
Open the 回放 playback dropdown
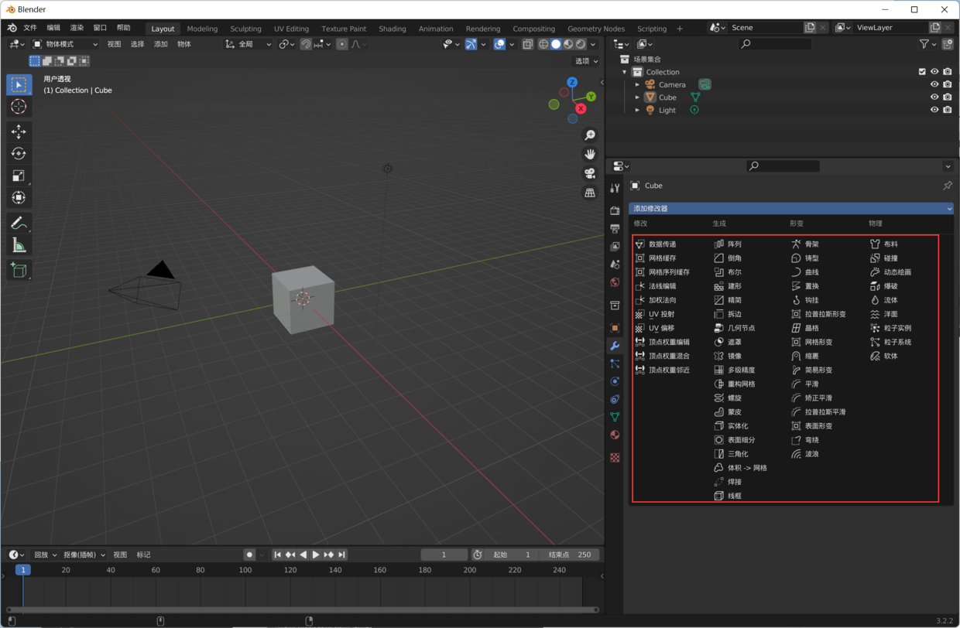46,555
